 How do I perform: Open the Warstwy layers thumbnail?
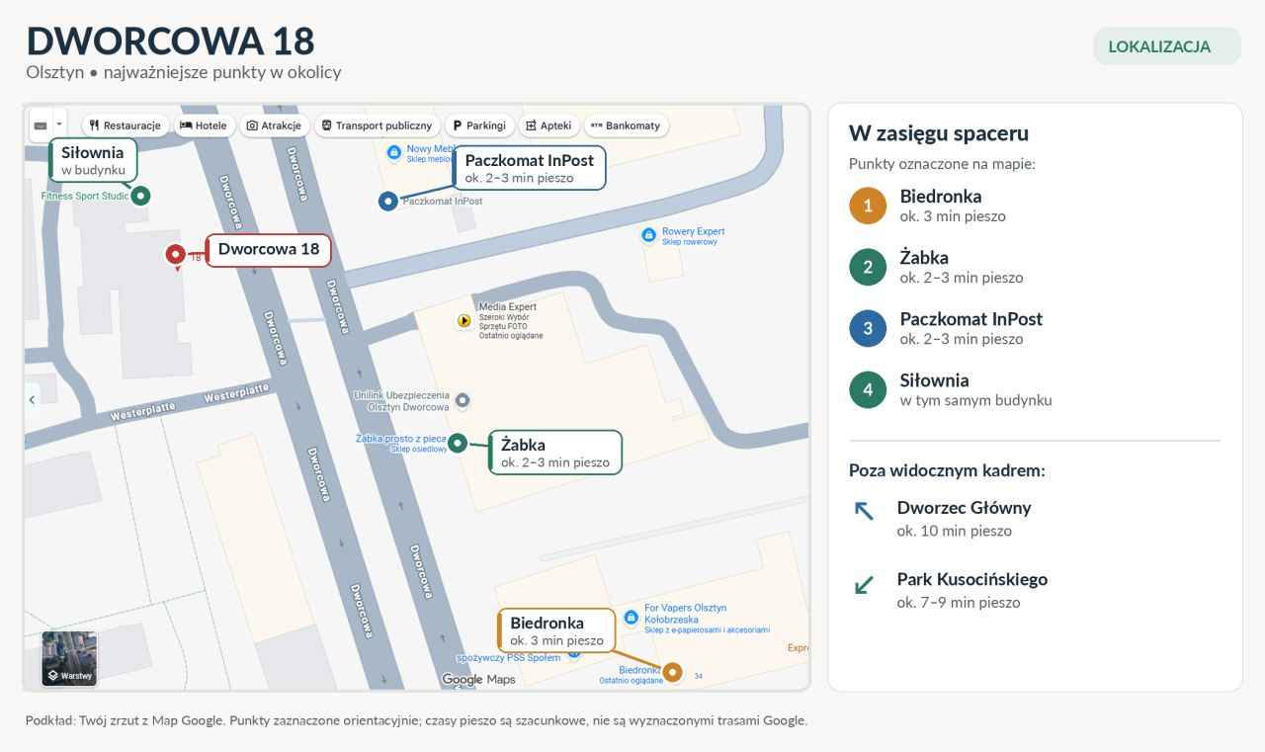pos(69,658)
